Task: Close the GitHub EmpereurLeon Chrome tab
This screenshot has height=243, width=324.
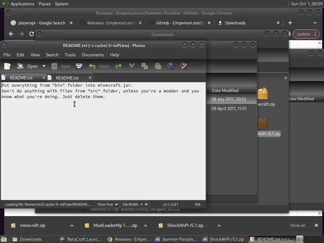Action: coord(209,23)
